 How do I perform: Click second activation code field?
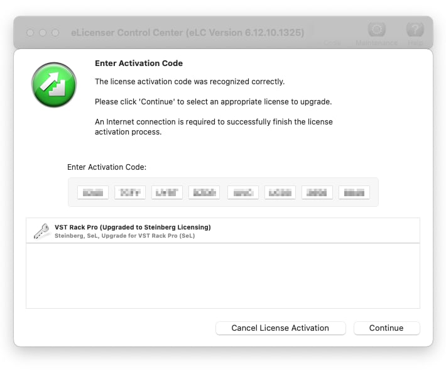130,193
